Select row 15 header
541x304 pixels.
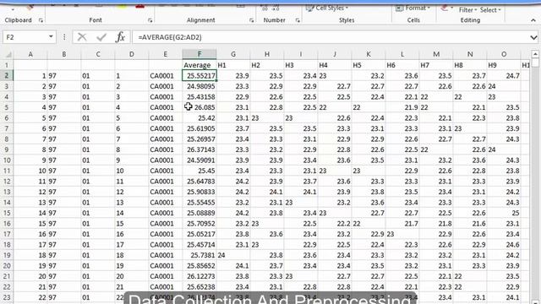[x=7, y=213]
